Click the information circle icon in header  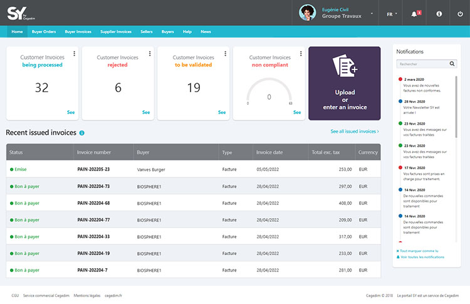tap(439, 14)
